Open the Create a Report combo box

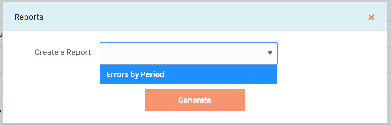coord(183,53)
